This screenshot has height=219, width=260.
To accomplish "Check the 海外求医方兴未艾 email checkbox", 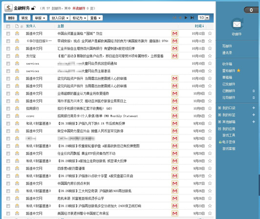I will [x=8, y=101].
